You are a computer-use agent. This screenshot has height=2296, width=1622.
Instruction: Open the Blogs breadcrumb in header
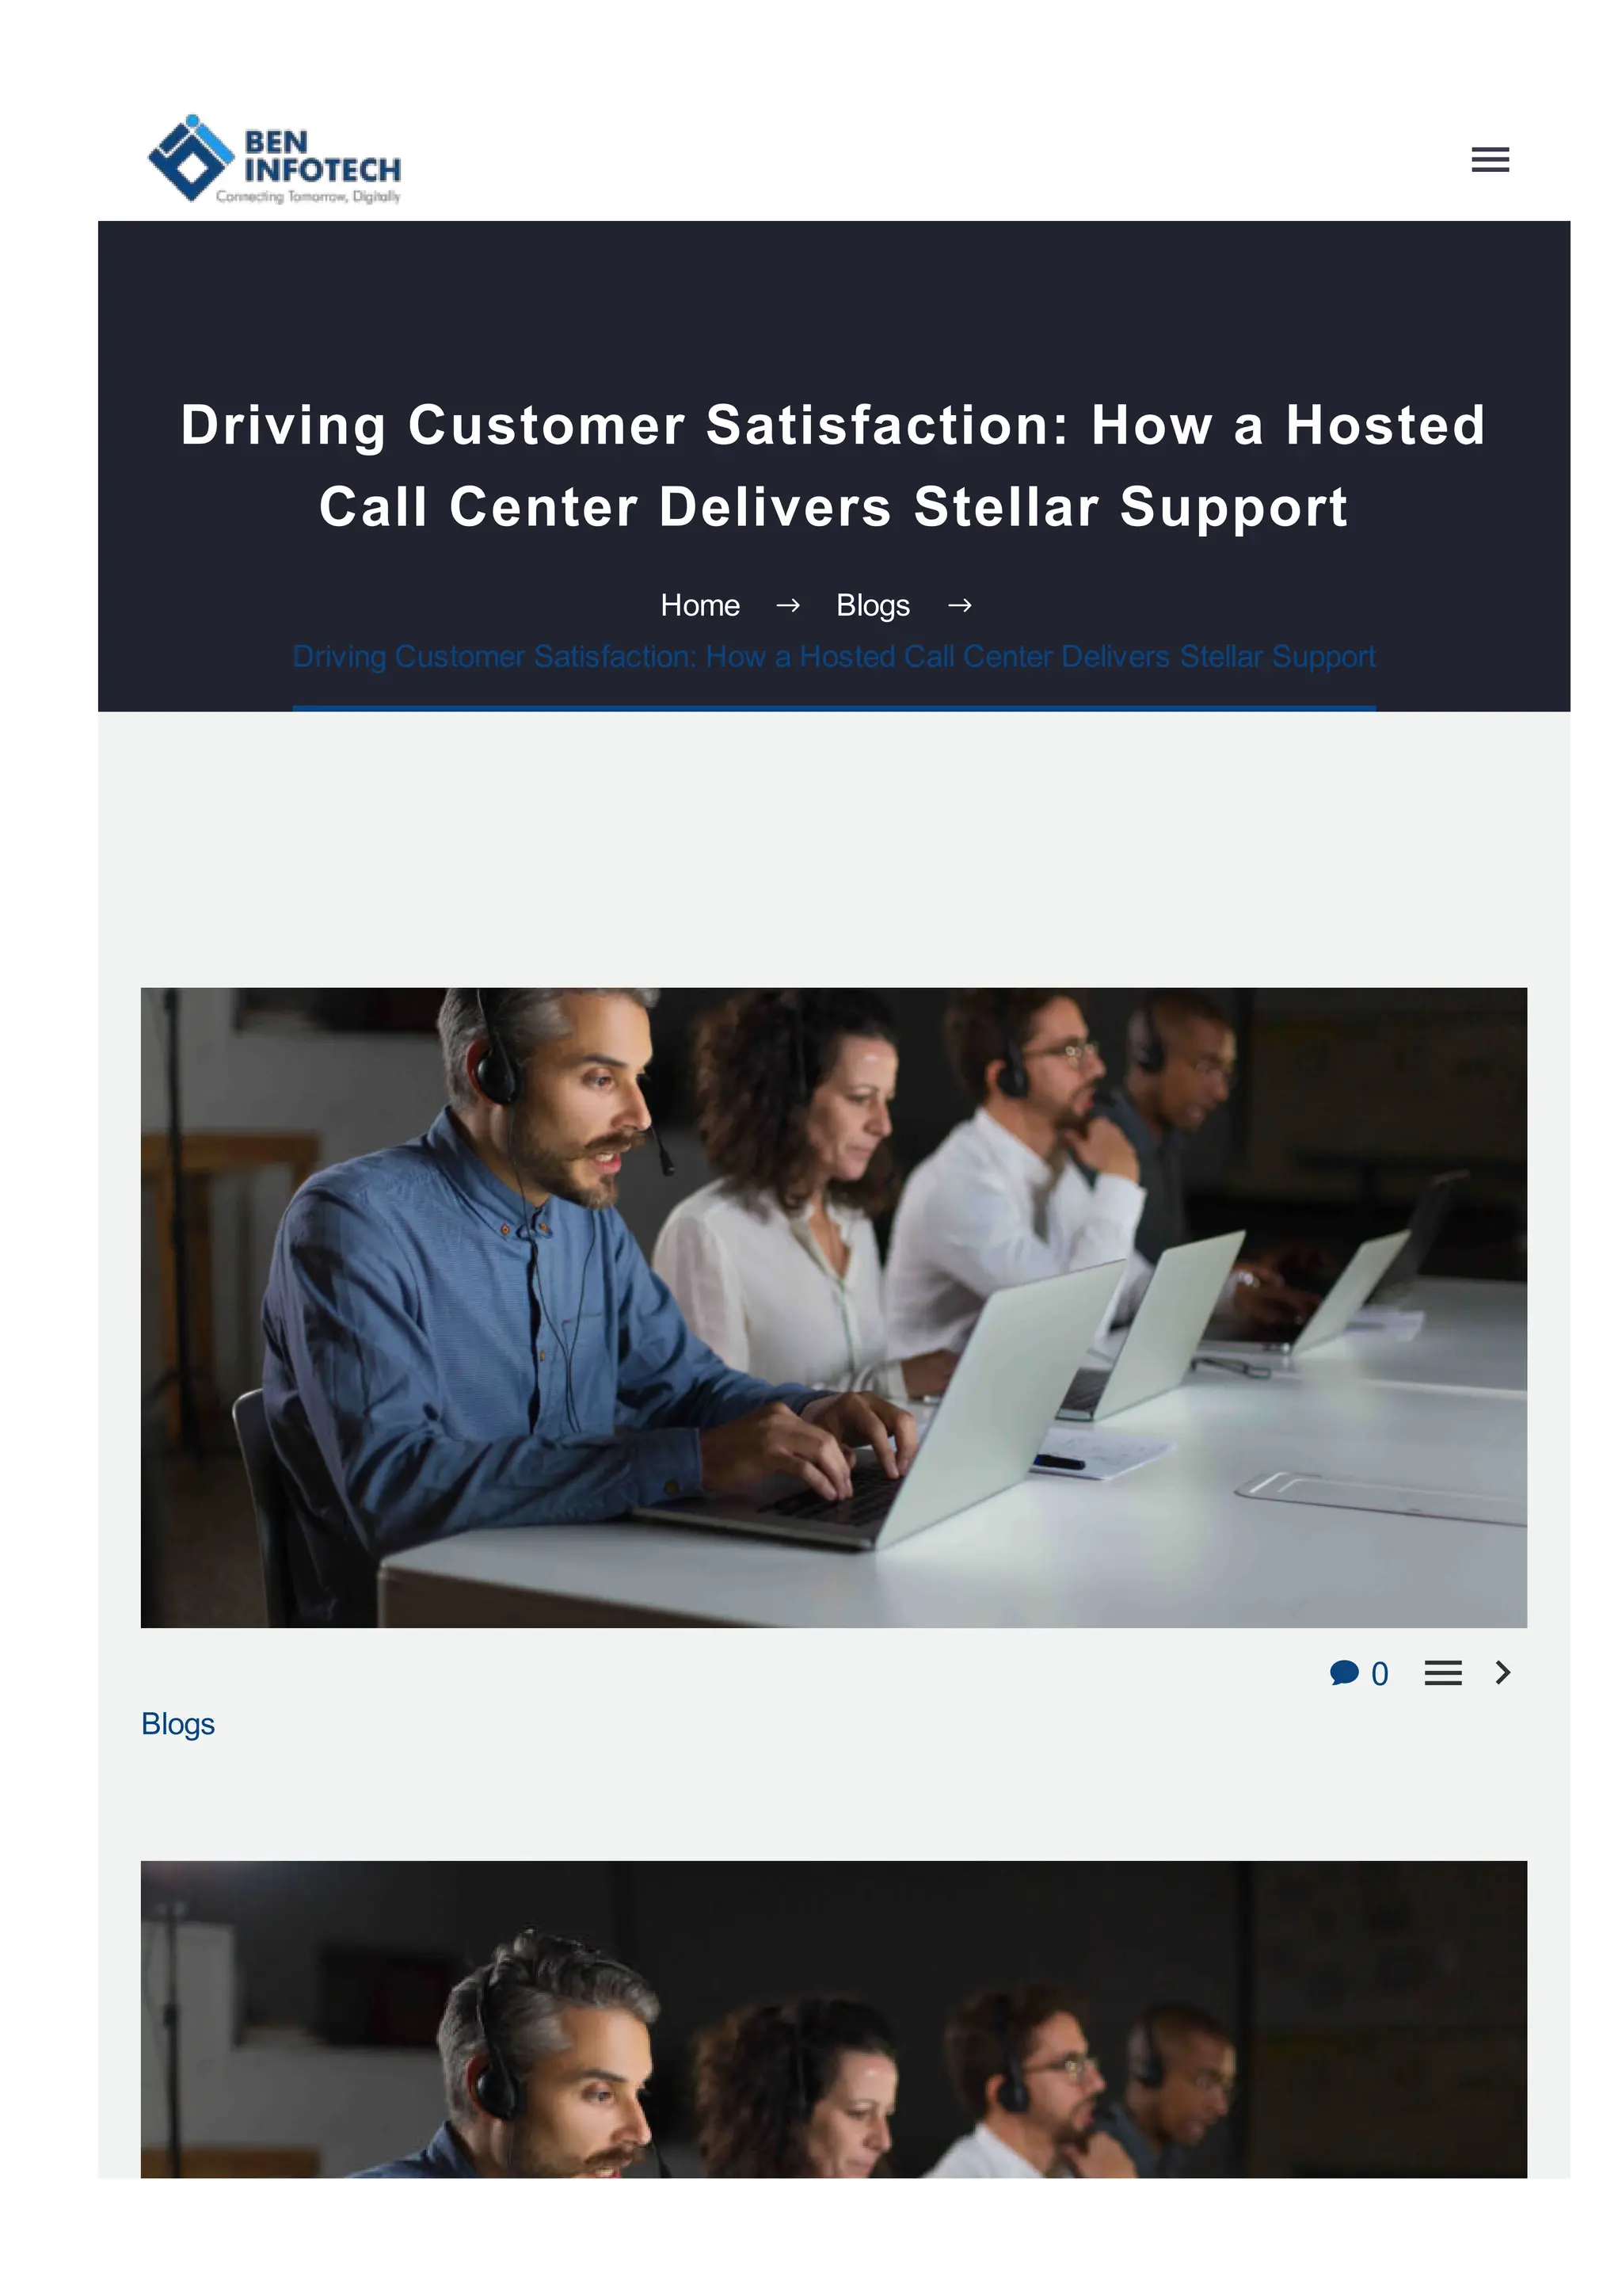(873, 605)
